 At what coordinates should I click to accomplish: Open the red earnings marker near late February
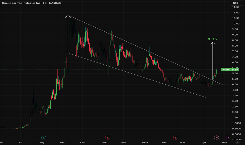(x=175, y=137)
